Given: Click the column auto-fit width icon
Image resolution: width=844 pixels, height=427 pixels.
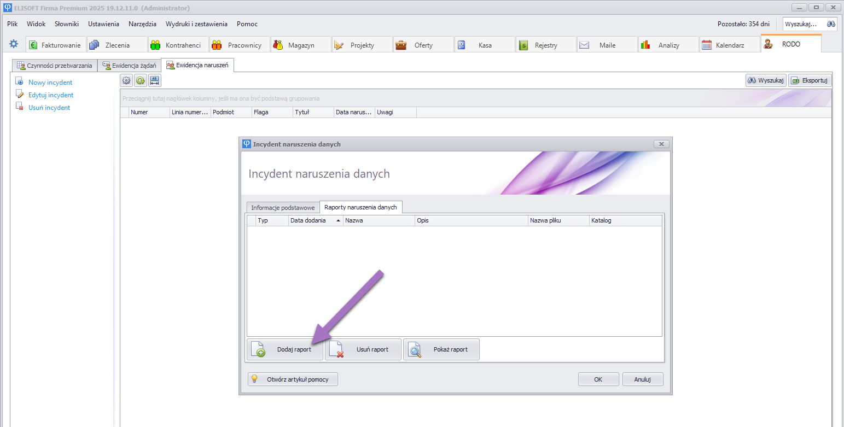Looking at the screenshot, I should 155,80.
